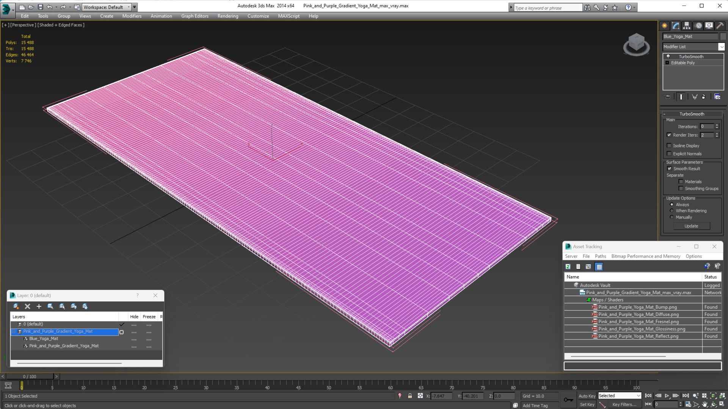The image size is (728, 409).
Task: Open the Motion command panel tab
Action: click(x=698, y=26)
